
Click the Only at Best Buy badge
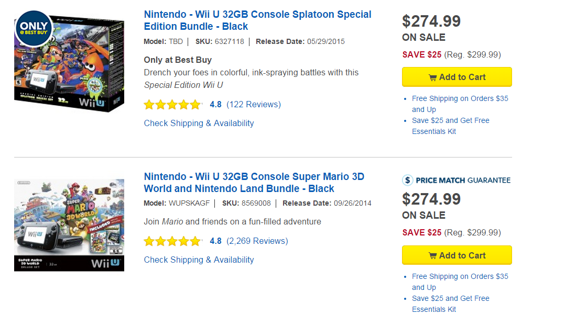[x=34, y=27]
